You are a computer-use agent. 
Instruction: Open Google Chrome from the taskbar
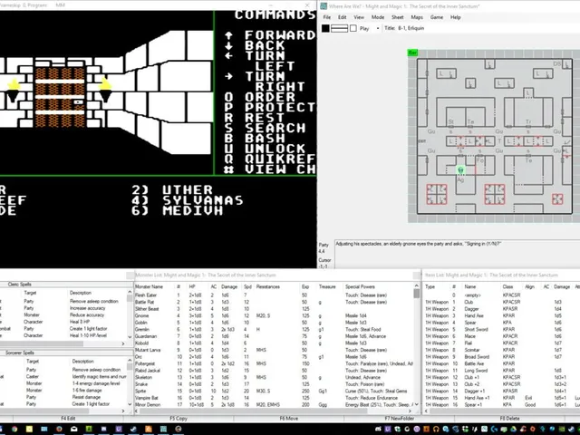(x=14, y=429)
